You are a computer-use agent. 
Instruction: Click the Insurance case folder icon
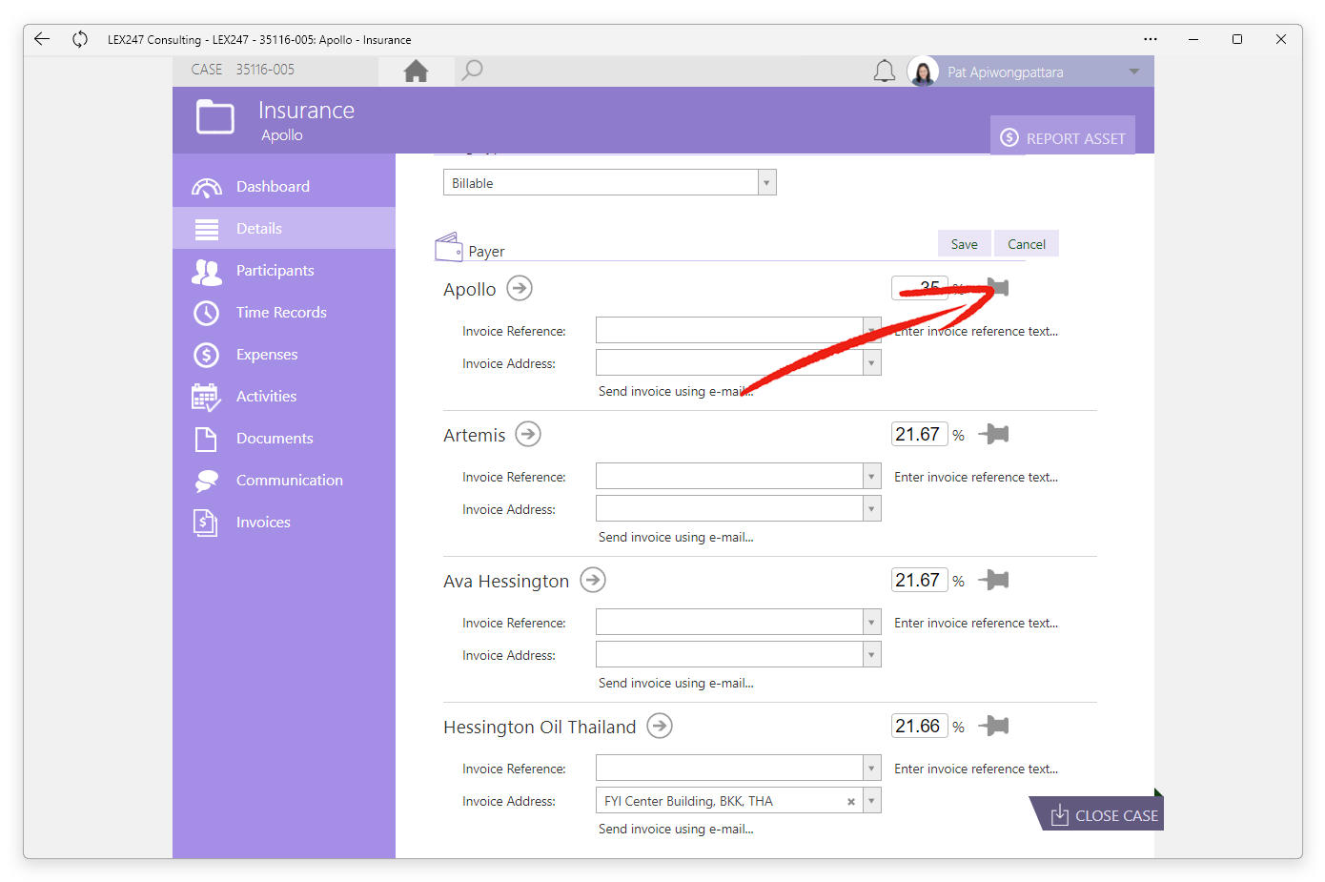[215, 118]
